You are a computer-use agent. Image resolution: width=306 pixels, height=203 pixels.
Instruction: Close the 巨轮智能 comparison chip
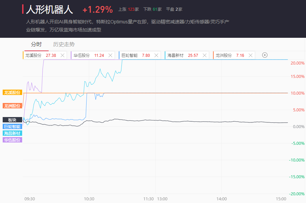click(156, 56)
